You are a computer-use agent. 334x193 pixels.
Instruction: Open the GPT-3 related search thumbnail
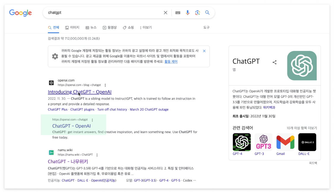(264, 142)
